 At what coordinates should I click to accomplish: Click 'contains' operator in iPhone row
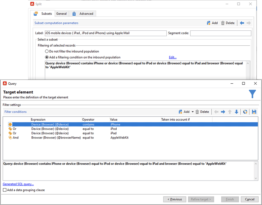point(89,124)
